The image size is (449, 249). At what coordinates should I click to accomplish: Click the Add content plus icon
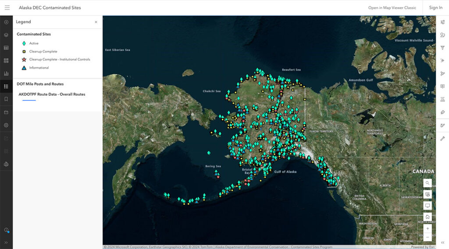coord(6,22)
